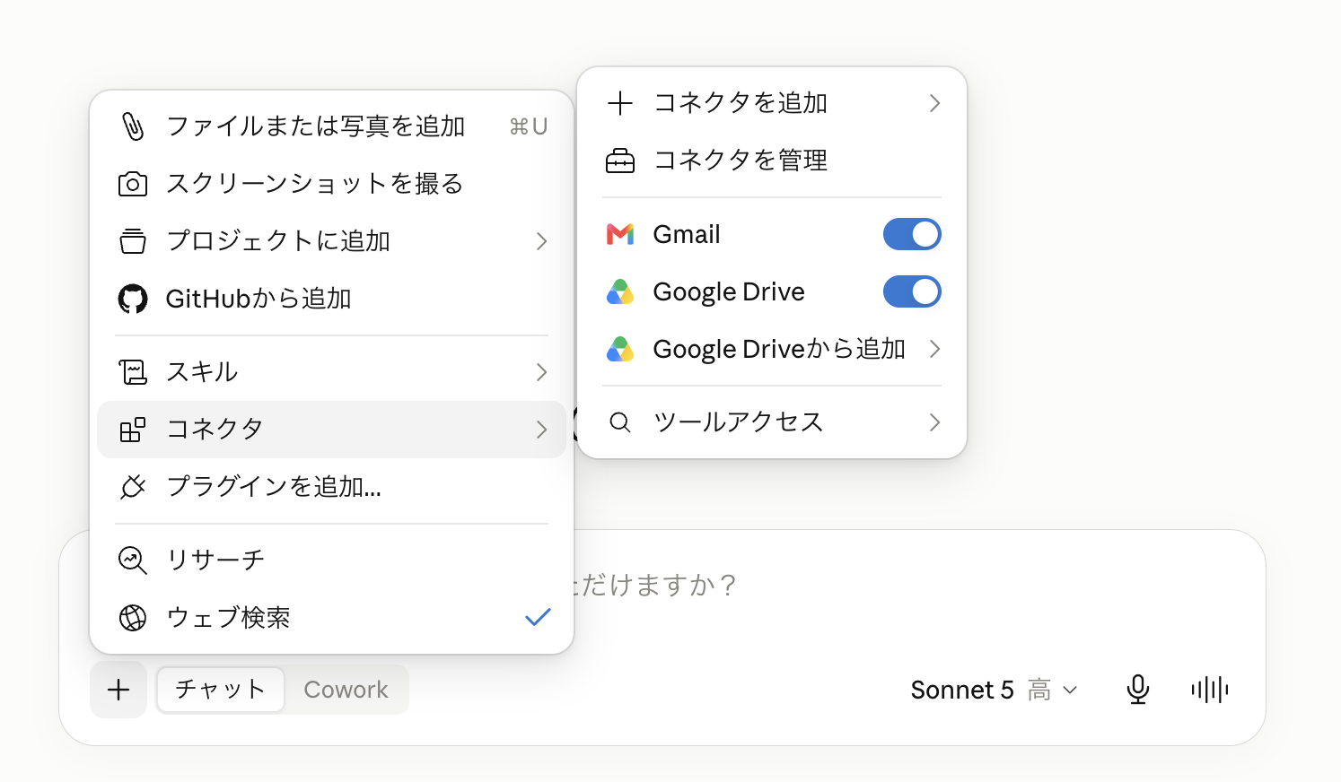Select the チャット tab
The width and height of the screenshot is (1341, 782).
221,690
